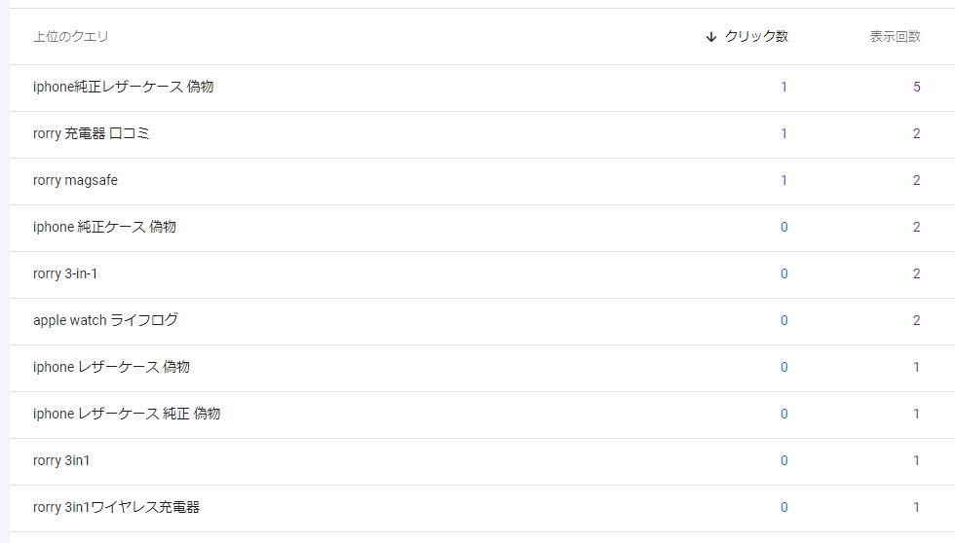Click impressions value for rorry 3in1ワイヤレス充電器

[916, 507]
